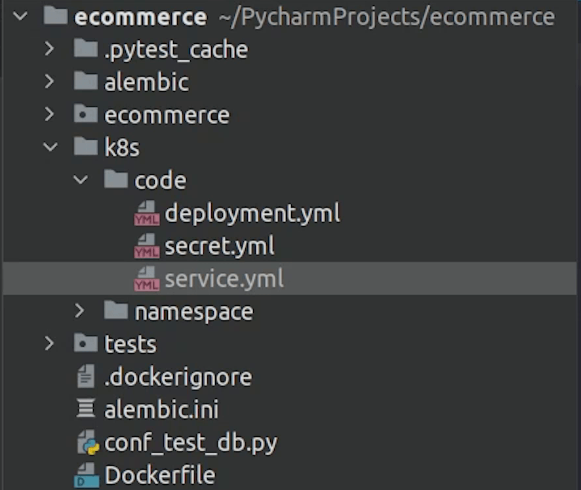
Task: Click the deployment.yml YML file icon
Action: (x=147, y=214)
